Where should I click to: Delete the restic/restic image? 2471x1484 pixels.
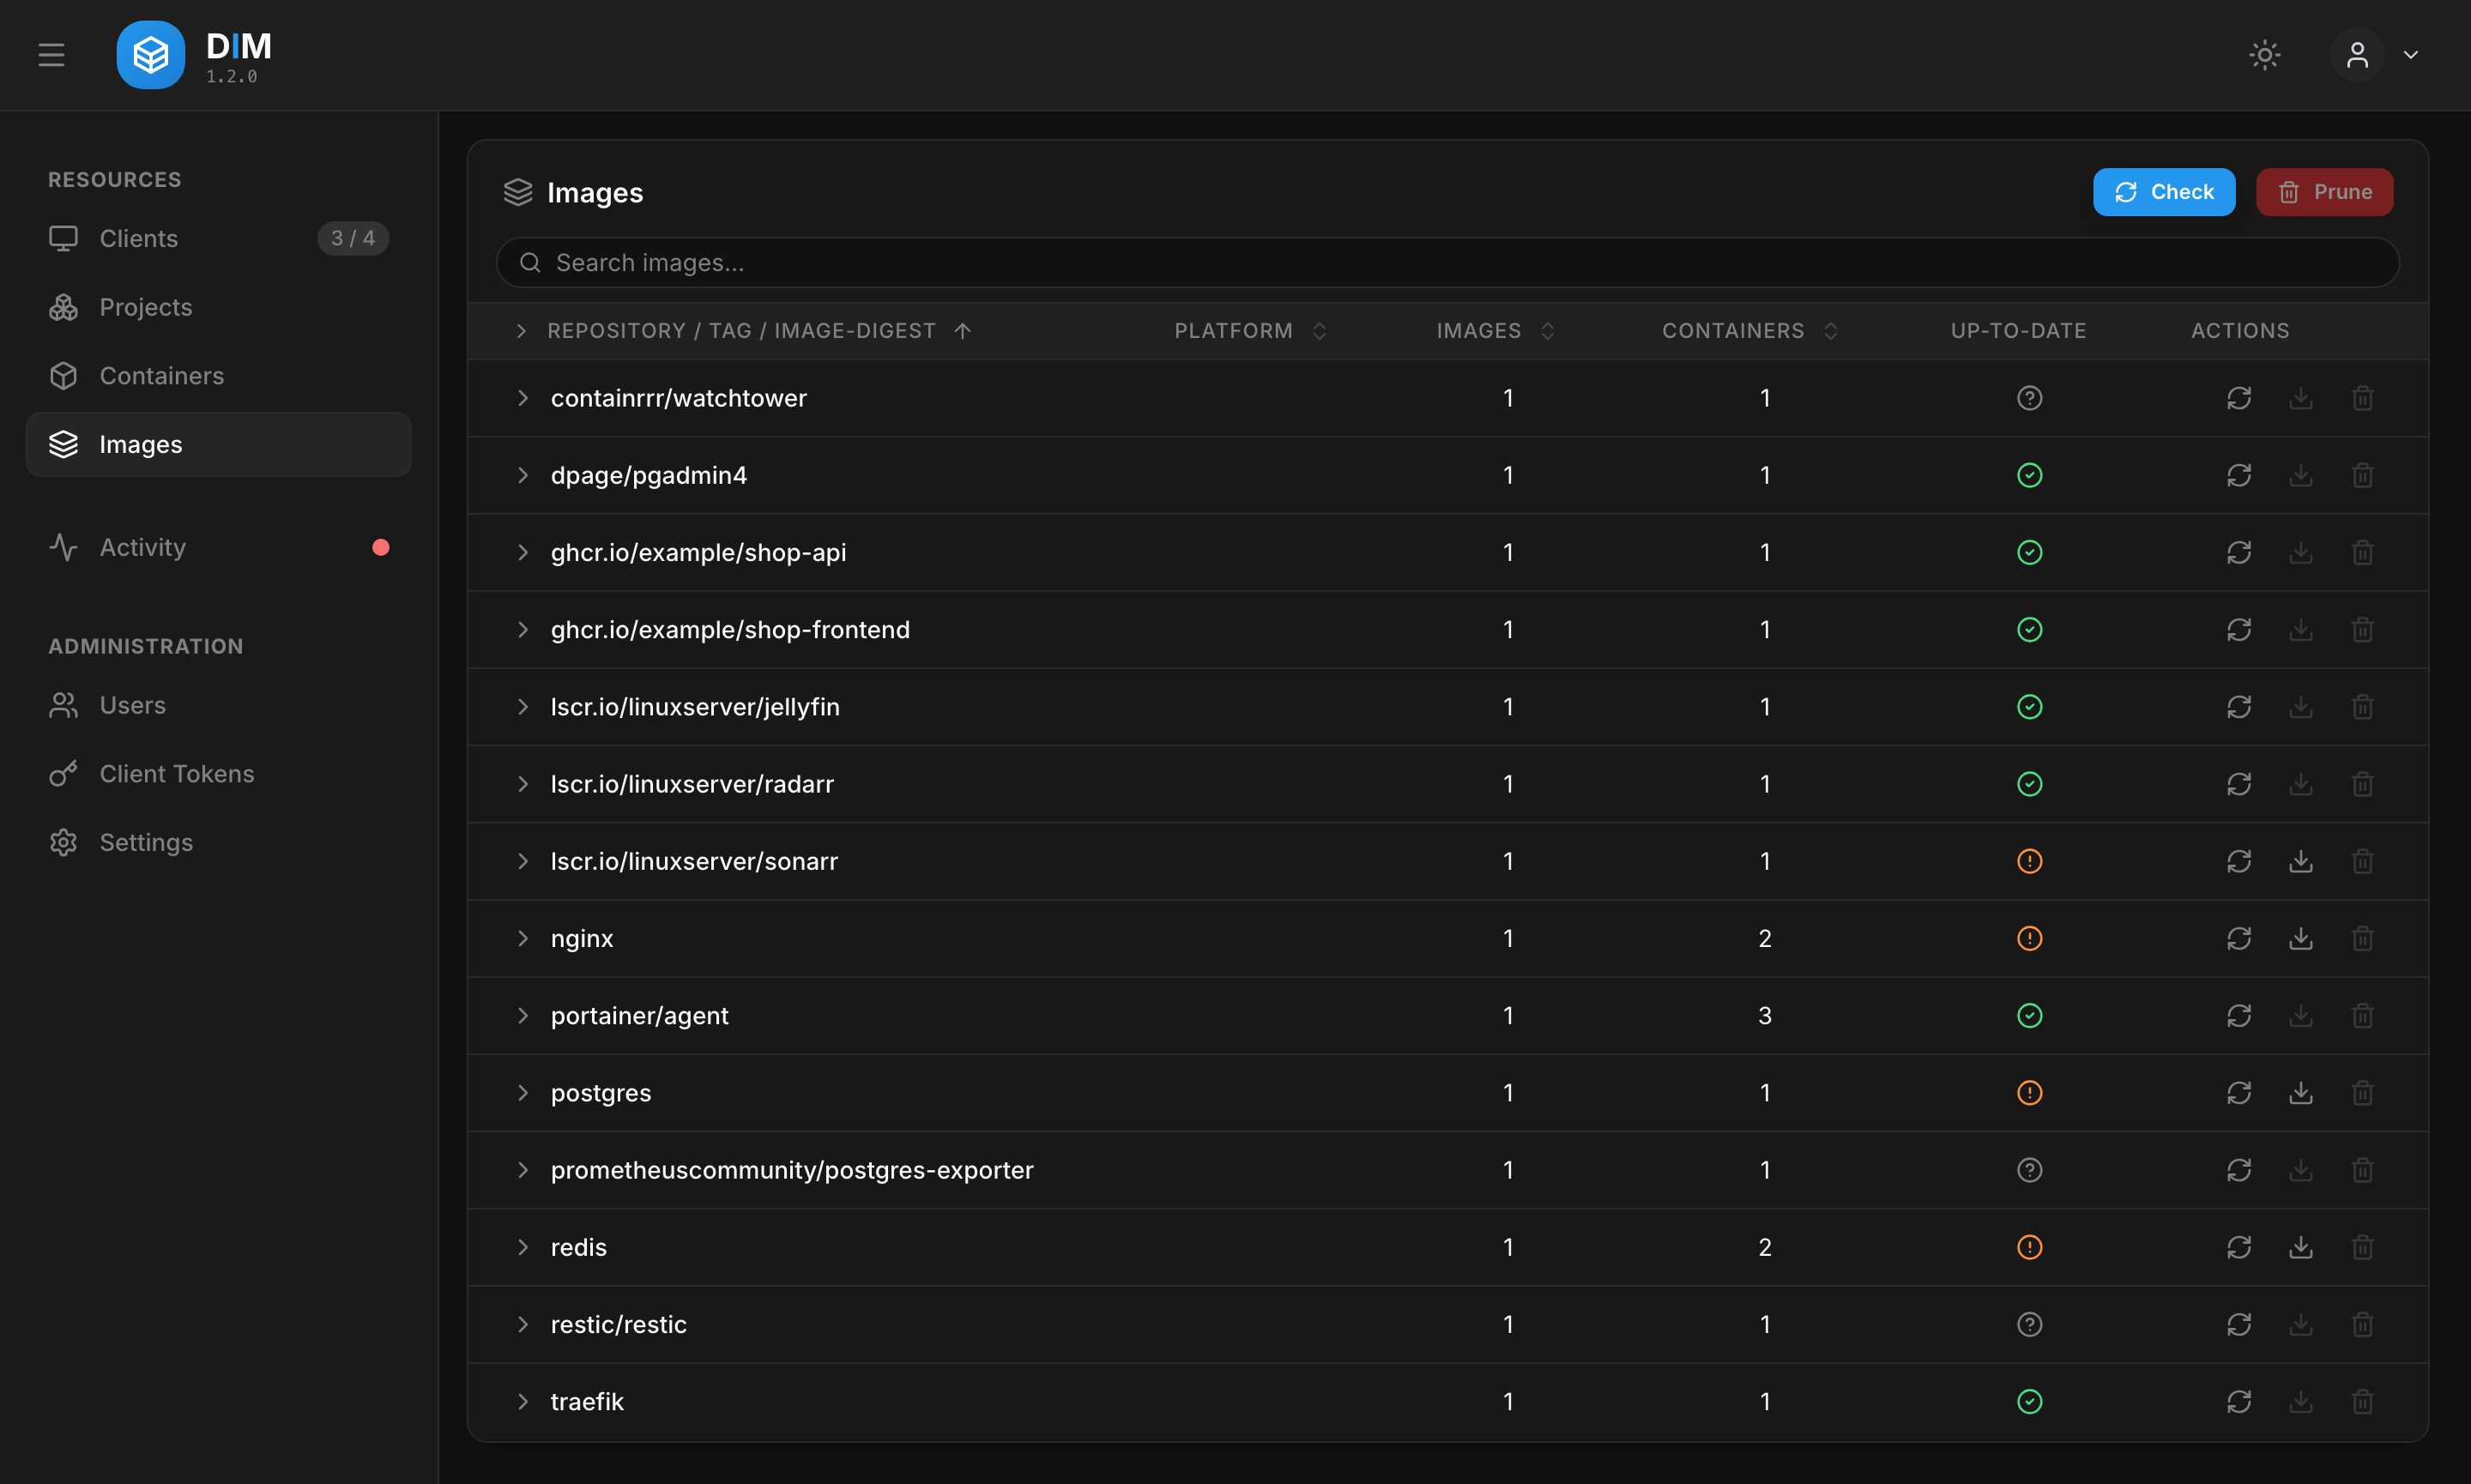coord(2362,1324)
